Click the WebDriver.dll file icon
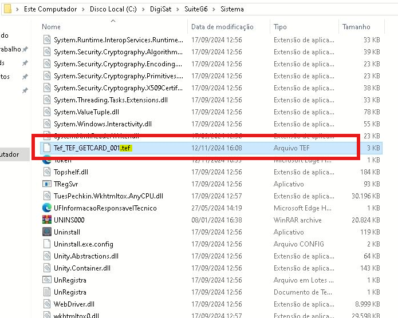Screen dimensions: 398x318 pos(47,304)
